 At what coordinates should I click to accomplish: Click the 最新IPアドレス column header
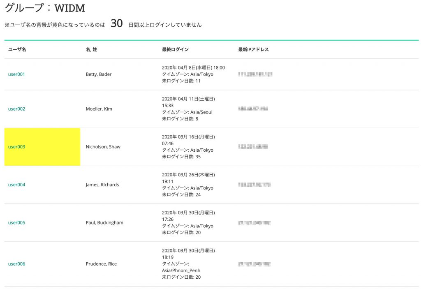253,50
